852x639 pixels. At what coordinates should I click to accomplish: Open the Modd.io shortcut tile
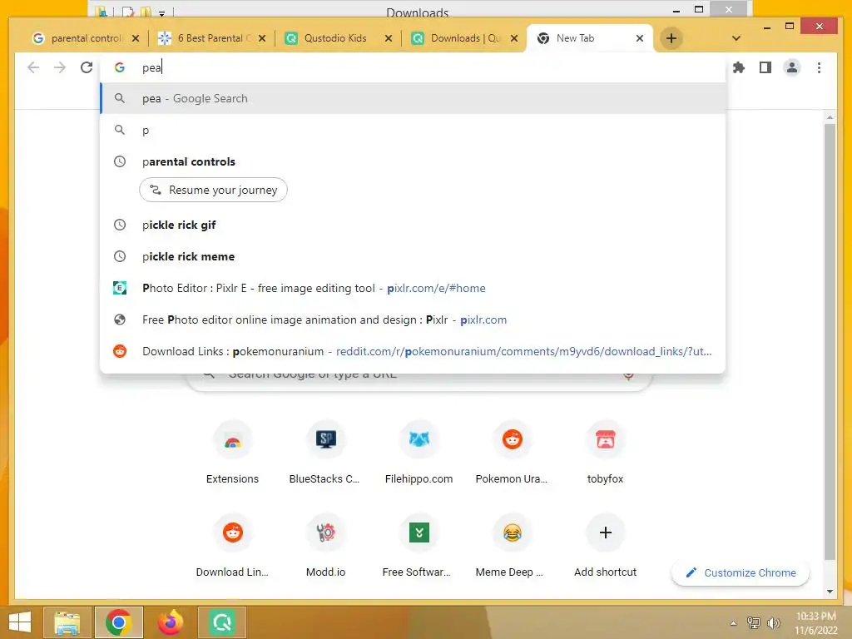325,546
